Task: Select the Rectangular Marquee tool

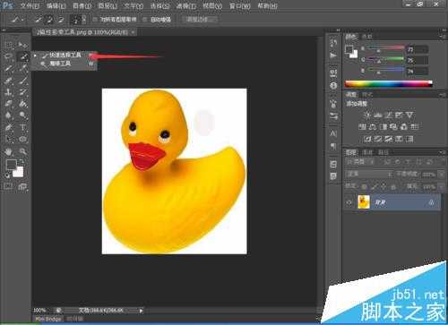Action: click(8, 46)
